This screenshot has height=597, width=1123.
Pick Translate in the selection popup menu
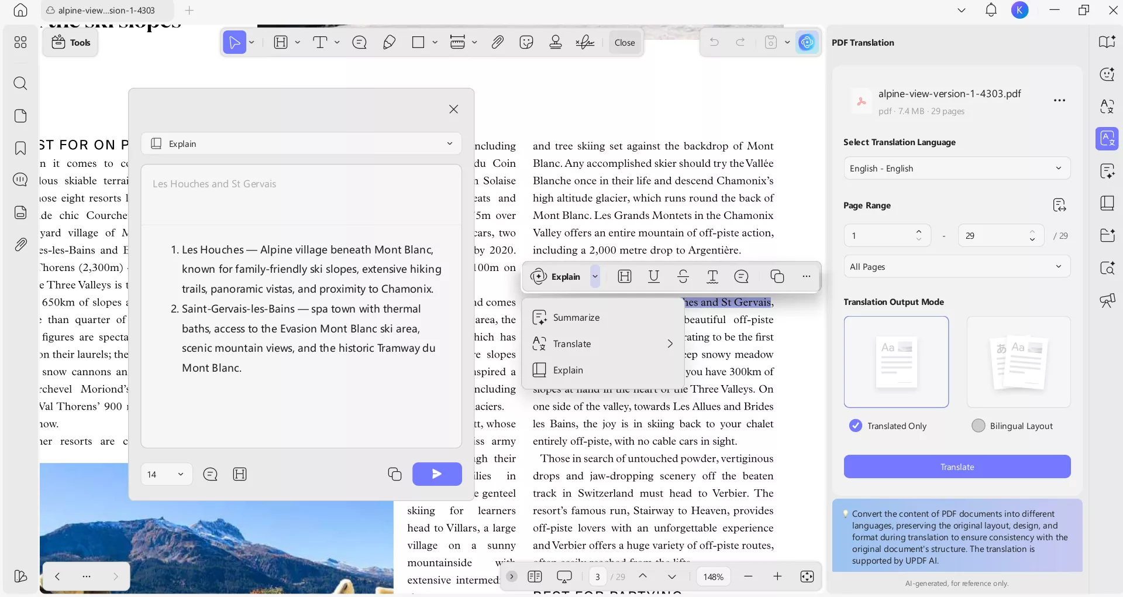coord(571,344)
